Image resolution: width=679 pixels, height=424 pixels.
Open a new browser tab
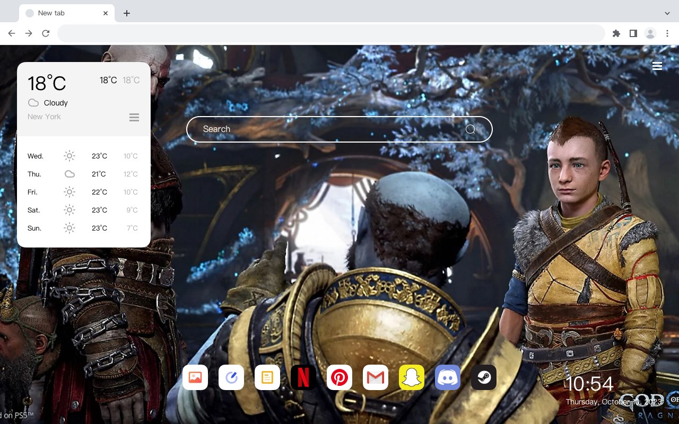(127, 13)
